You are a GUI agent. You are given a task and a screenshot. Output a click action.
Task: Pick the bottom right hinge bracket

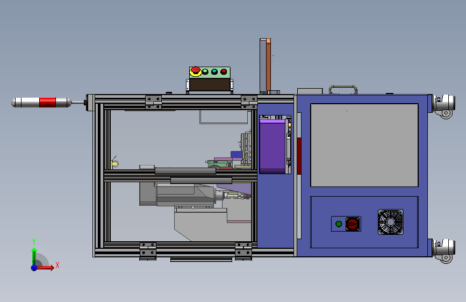point(243,251)
